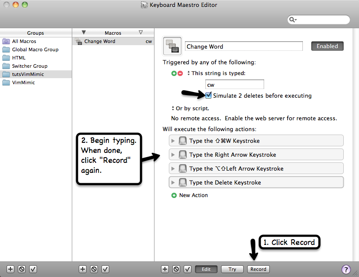Click the keystroke icon of Right Arrow action
The image size is (359, 277).
click(182, 155)
